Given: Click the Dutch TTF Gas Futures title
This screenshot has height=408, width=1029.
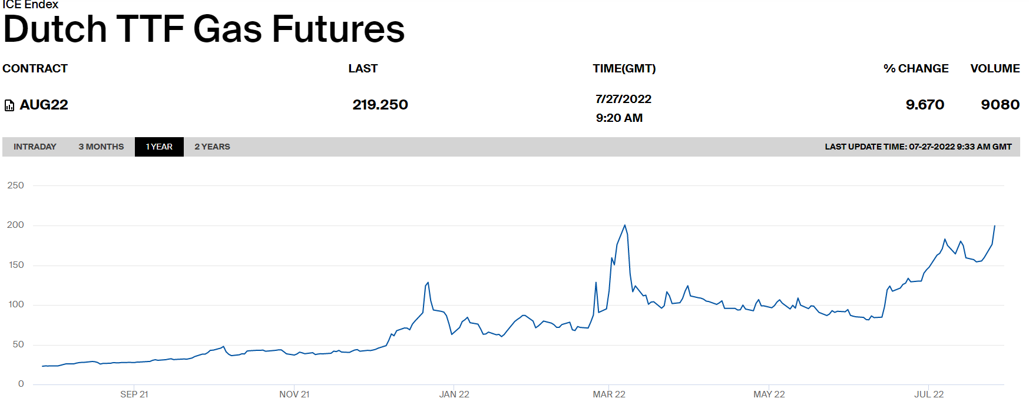Looking at the screenshot, I should pyautogui.click(x=204, y=29).
